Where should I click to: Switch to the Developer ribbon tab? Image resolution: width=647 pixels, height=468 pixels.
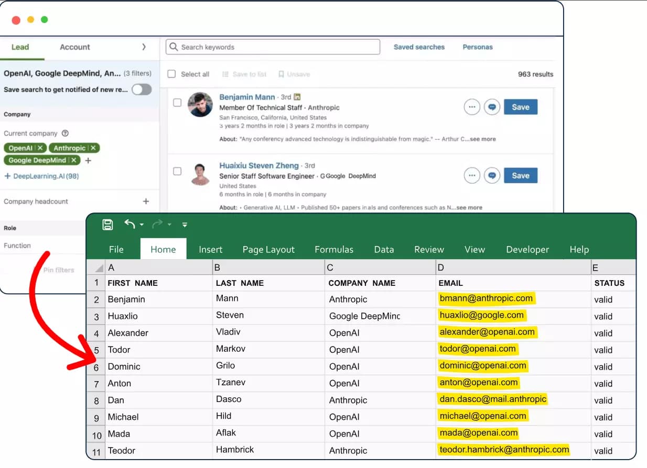527,250
